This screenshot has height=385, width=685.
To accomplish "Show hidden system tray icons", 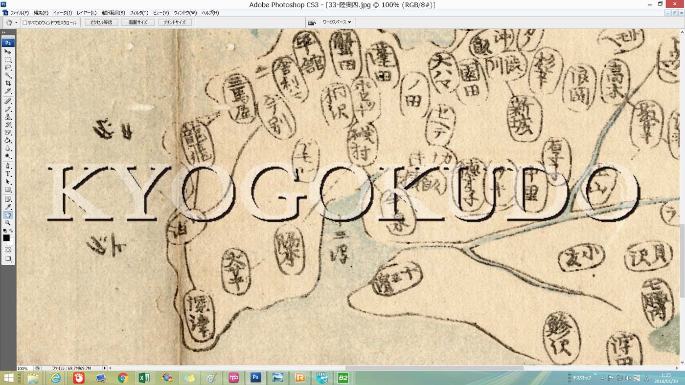I will (602, 378).
